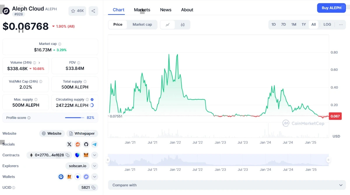Click the circulating supply progress ring icon
The height and width of the screenshot is (195, 350).
click(92, 105)
